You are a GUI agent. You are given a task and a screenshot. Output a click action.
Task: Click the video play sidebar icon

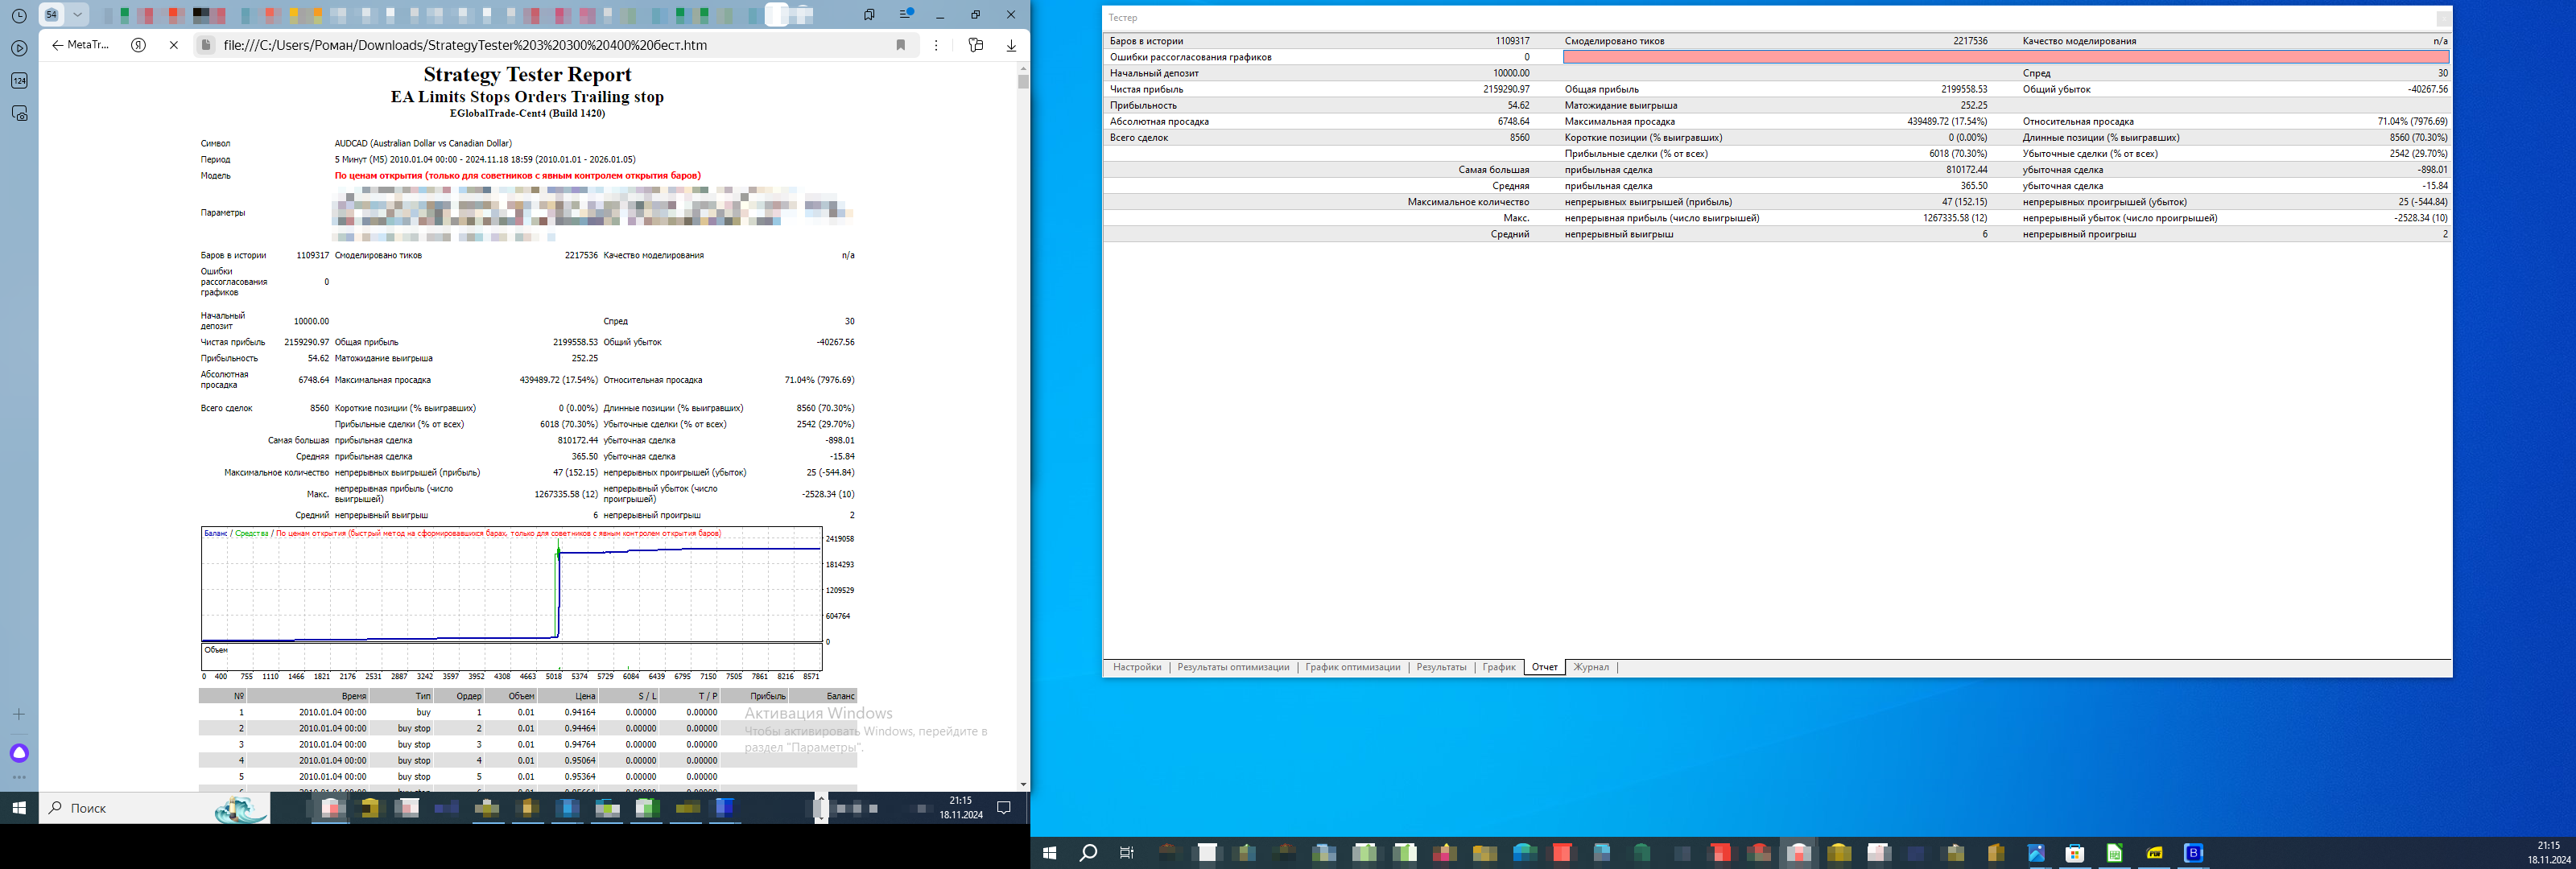[x=19, y=48]
